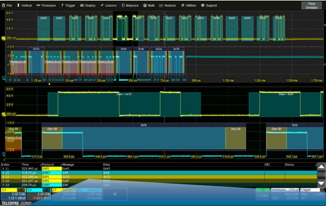Open the Vertical menu
The height and width of the screenshot is (206, 326).
click(24, 5)
